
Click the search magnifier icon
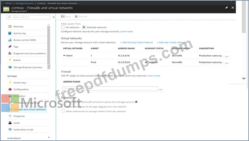coord(9,17)
